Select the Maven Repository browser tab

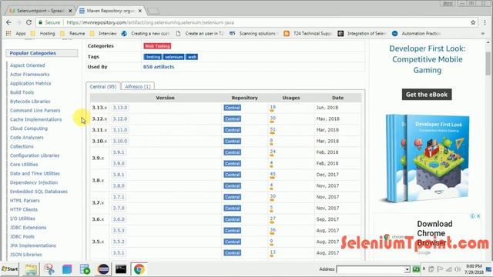coord(110,11)
